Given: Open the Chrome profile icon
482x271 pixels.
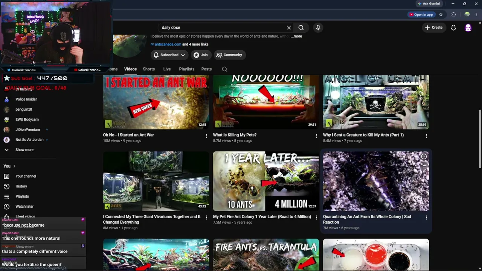Looking at the screenshot, I should (x=467, y=15).
